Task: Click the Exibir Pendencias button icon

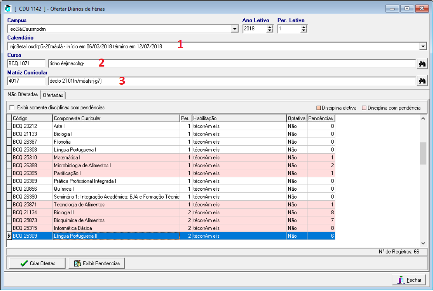Action: click(x=78, y=263)
